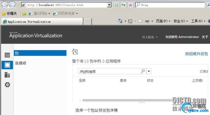This screenshot has width=210, height=115.
Task: Expand the filter options dropdown arrow
Action: 149,71
